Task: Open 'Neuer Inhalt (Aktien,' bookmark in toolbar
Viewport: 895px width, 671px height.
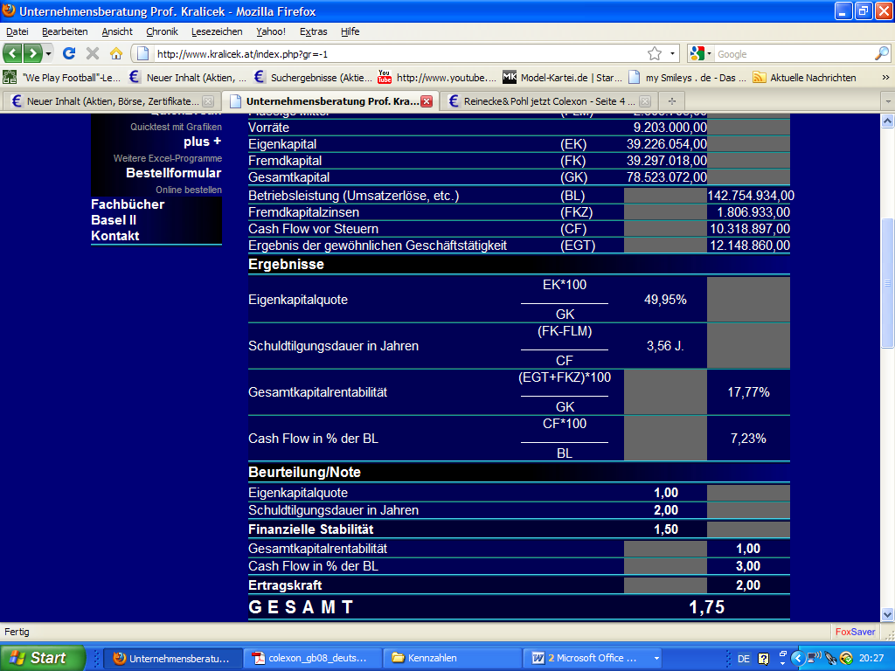Action: point(189,78)
